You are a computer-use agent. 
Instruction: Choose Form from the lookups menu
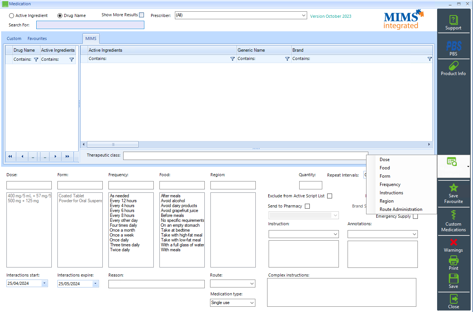[385, 176]
